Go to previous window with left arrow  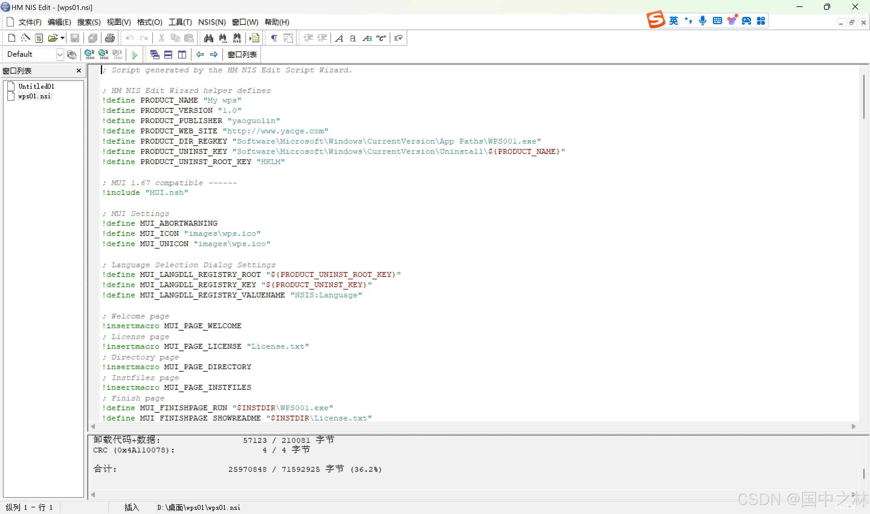coord(200,54)
